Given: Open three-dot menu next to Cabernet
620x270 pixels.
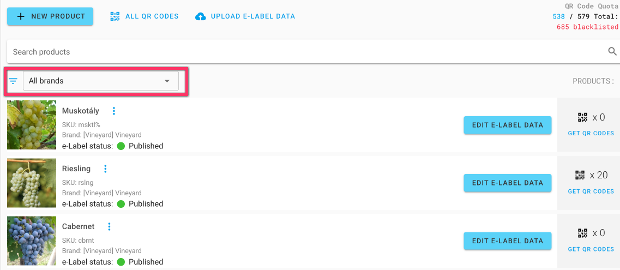Looking at the screenshot, I should 110,226.
